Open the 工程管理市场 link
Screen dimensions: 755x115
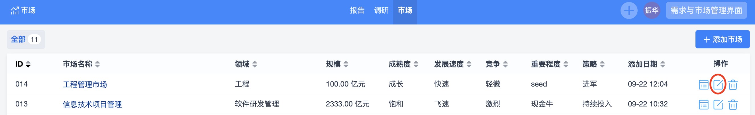pos(85,85)
